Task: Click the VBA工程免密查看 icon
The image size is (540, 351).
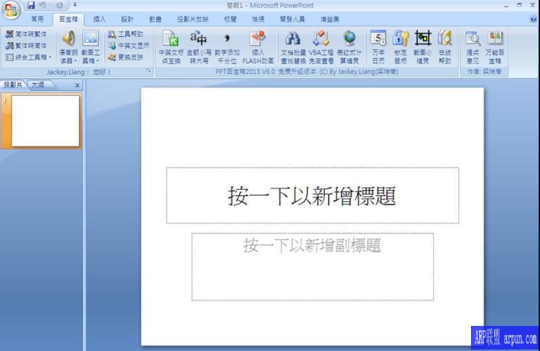Action: 321,47
